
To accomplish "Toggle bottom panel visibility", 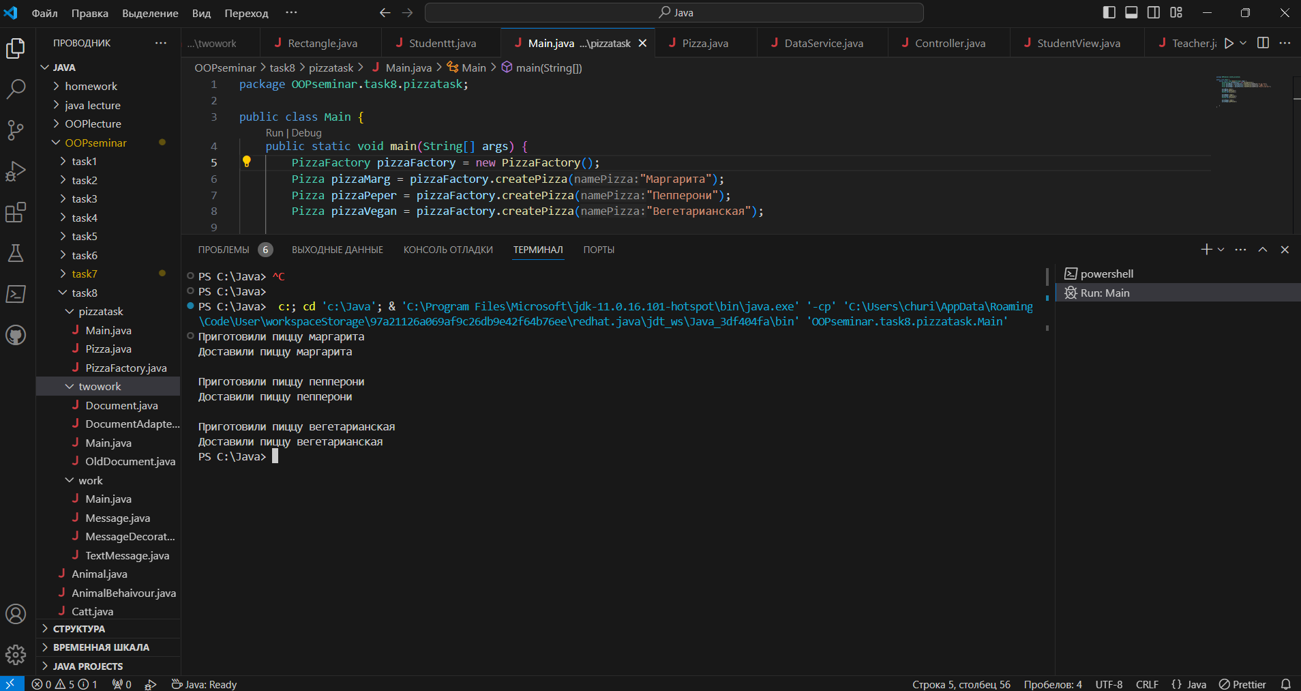I will point(1131,12).
